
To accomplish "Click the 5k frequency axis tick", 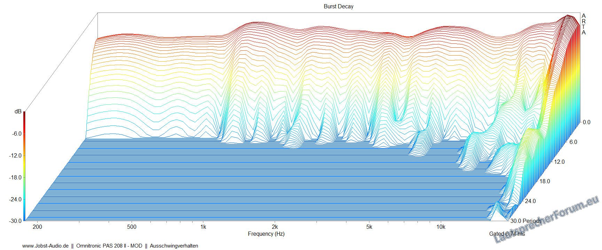I will [x=369, y=227].
